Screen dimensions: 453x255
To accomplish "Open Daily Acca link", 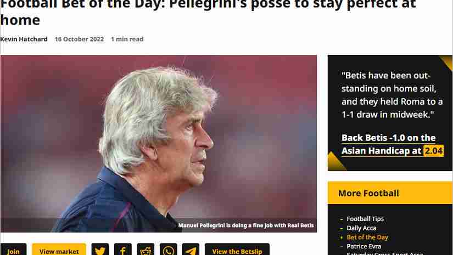I will point(361,228).
